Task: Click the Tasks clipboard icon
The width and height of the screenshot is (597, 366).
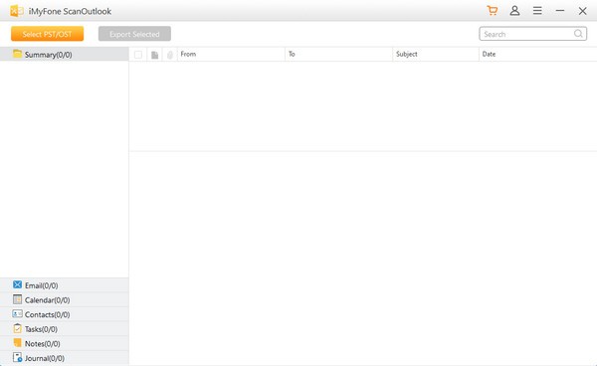Action: pyautogui.click(x=17, y=328)
